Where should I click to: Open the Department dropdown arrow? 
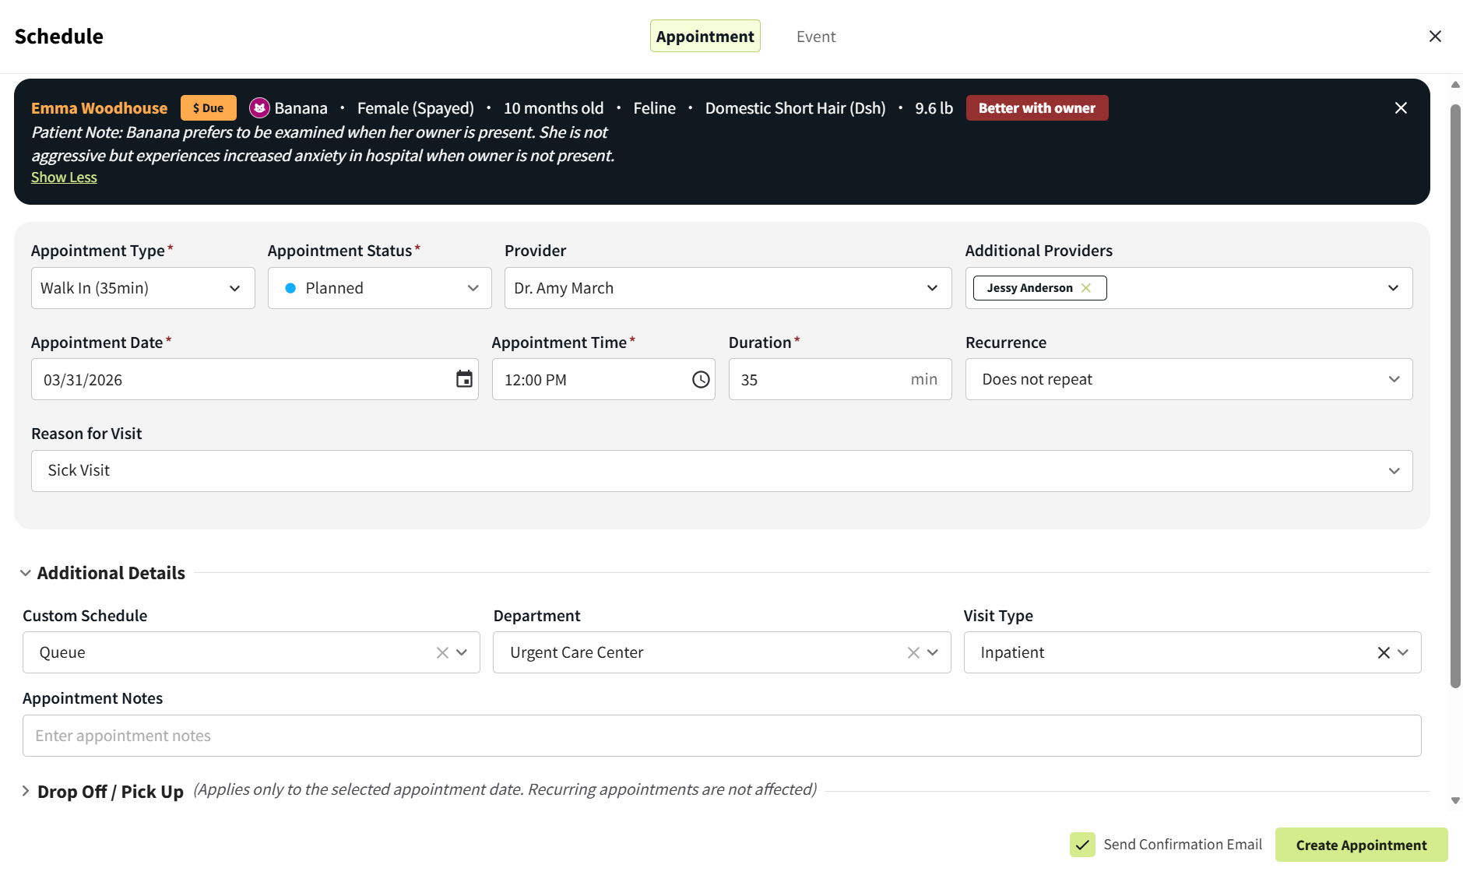(933, 652)
